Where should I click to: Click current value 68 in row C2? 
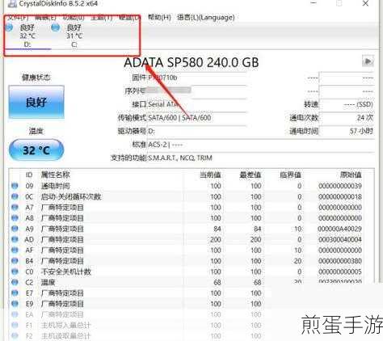(x=217, y=282)
